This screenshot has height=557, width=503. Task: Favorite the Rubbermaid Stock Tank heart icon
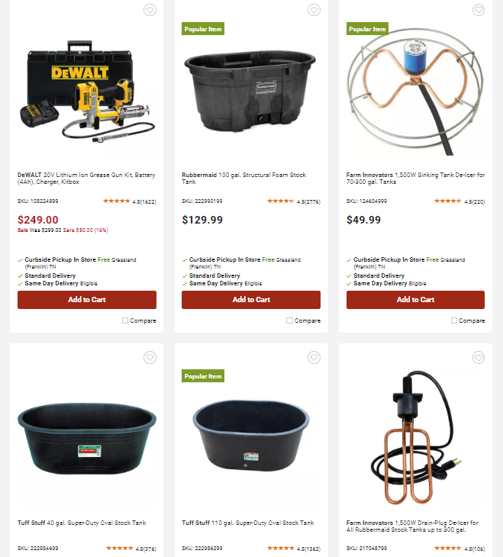pos(314,10)
